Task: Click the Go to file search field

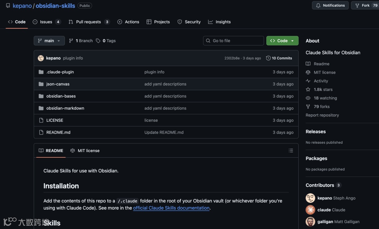Action: click(x=233, y=41)
